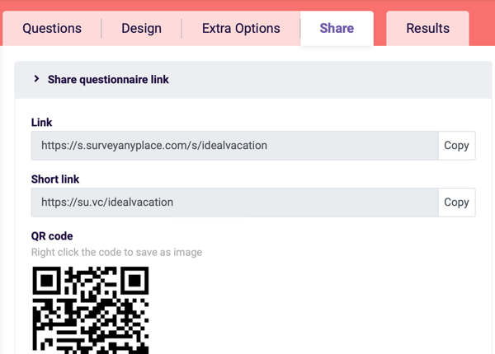Click the 'QR code' heading
Screen dimensions: 495x354
(52, 236)
